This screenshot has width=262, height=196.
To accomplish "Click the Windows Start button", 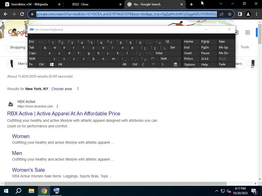I will click(x=6, y=191).
